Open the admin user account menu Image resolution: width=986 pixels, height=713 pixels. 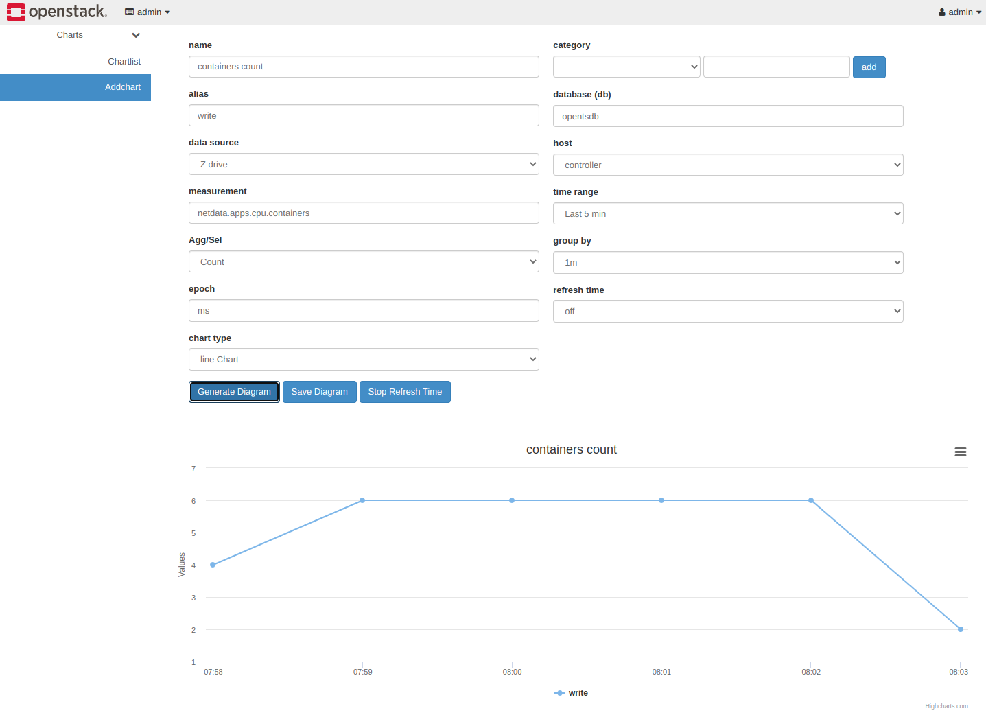(959, 12)
